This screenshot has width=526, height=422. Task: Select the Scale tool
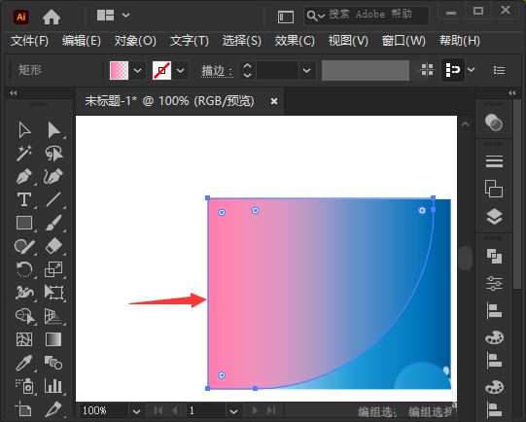[x=53, y=269]
